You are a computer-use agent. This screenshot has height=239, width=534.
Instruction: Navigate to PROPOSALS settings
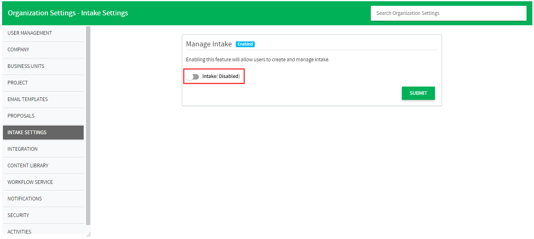(x=43, y=116)
